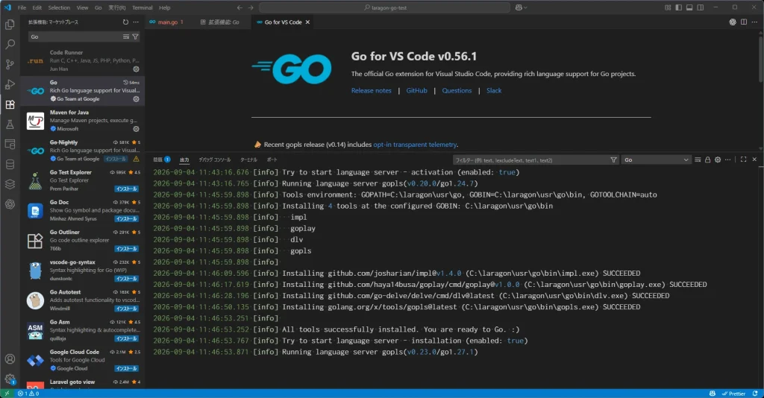Open the Help menu

165,7
